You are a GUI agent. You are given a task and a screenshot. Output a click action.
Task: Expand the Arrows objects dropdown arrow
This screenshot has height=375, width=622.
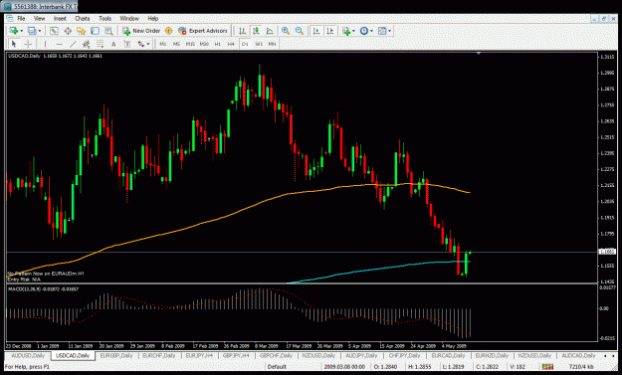tap(148, 44)
